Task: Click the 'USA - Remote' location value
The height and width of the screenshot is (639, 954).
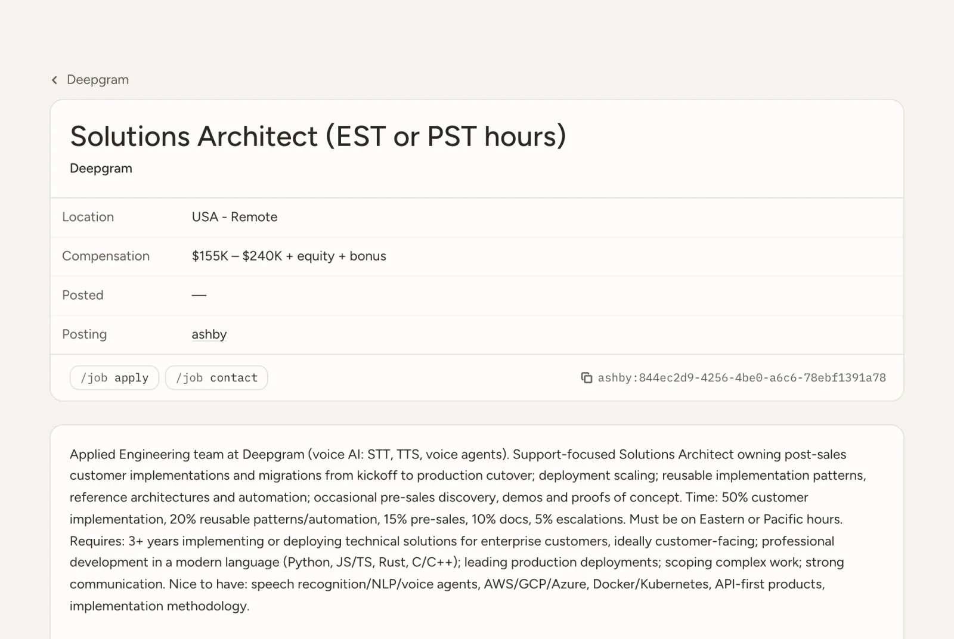Action: point(234,217)
